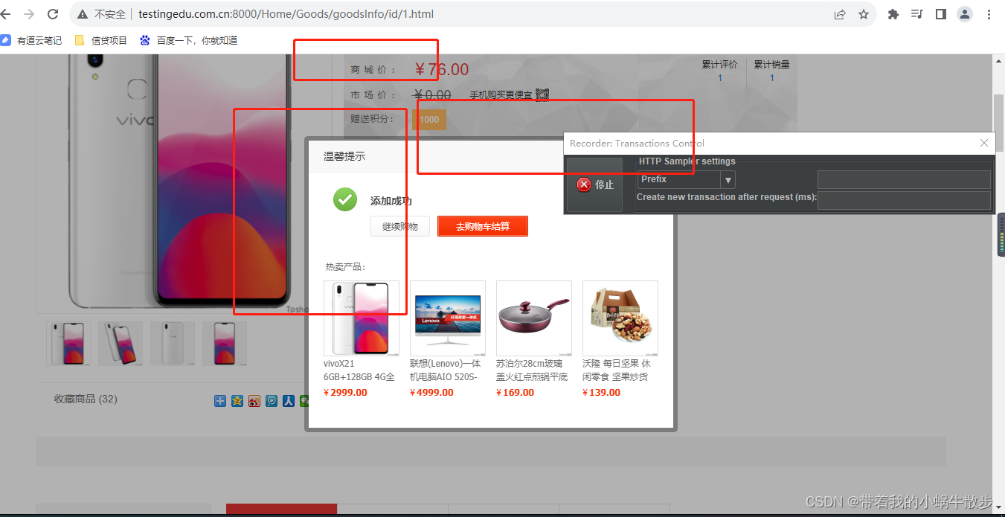Reload the page
The width and height of the screenshot is (1005, 517).
tap(53, 14)
